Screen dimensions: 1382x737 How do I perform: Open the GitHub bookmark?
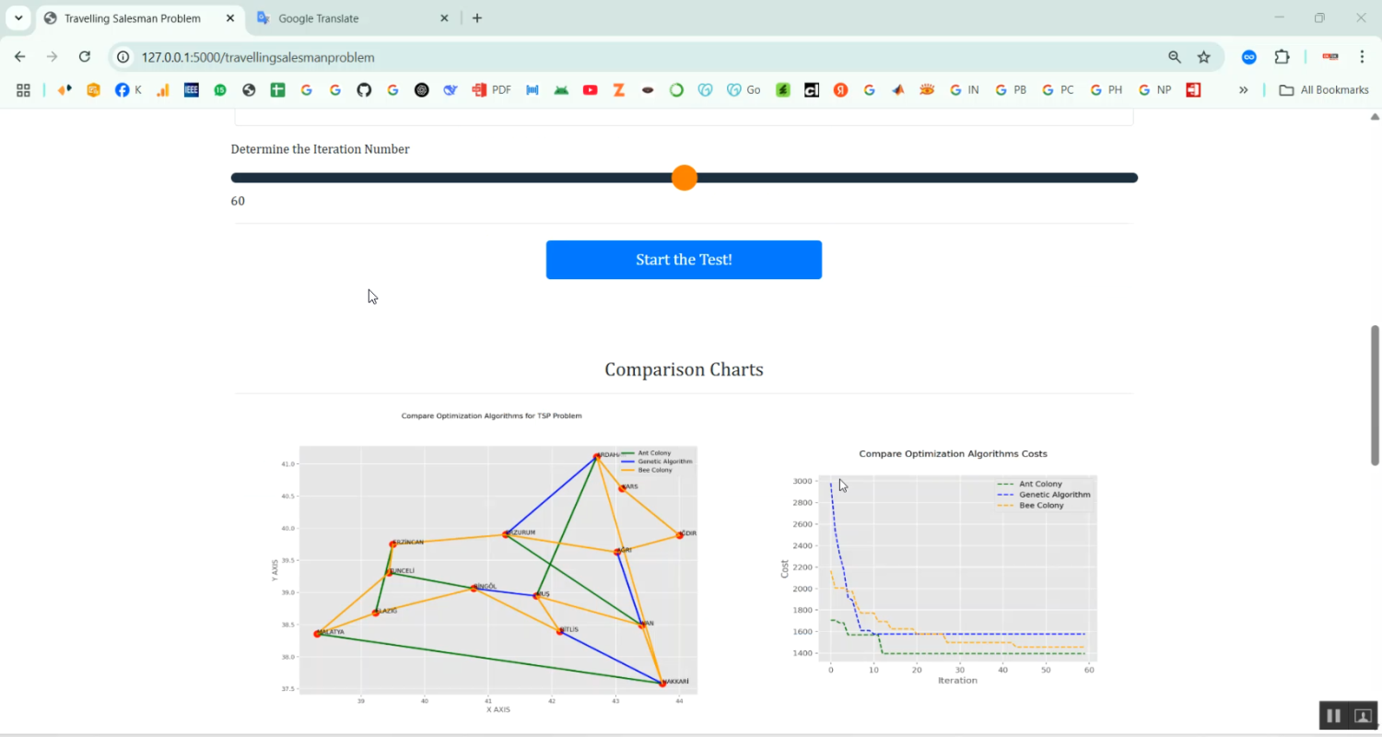[364, 90]
